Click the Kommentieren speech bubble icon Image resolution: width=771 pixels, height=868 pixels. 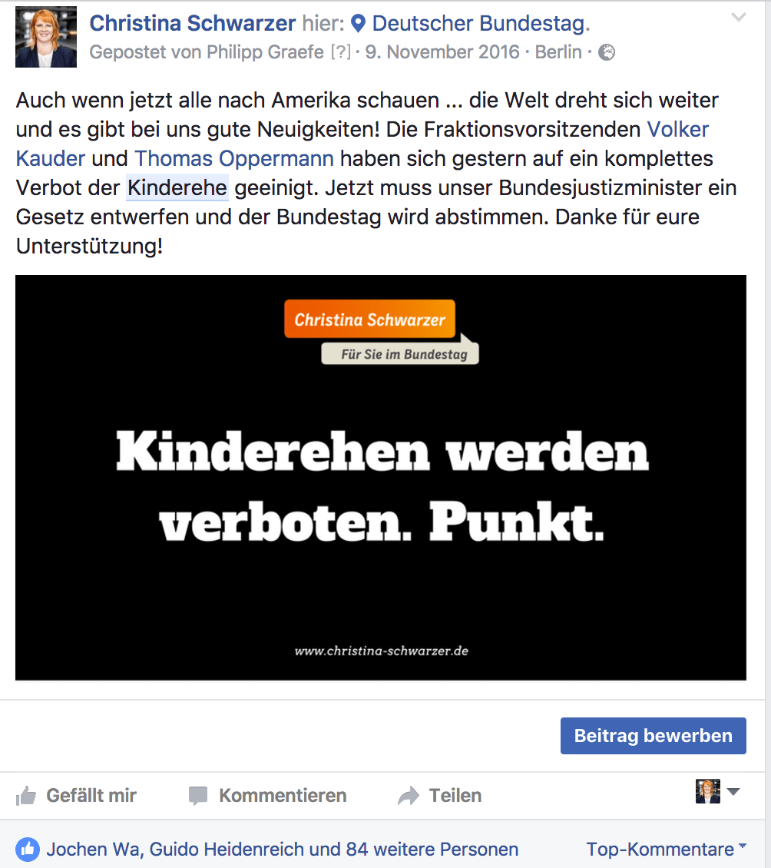click(x=197, y=796)
